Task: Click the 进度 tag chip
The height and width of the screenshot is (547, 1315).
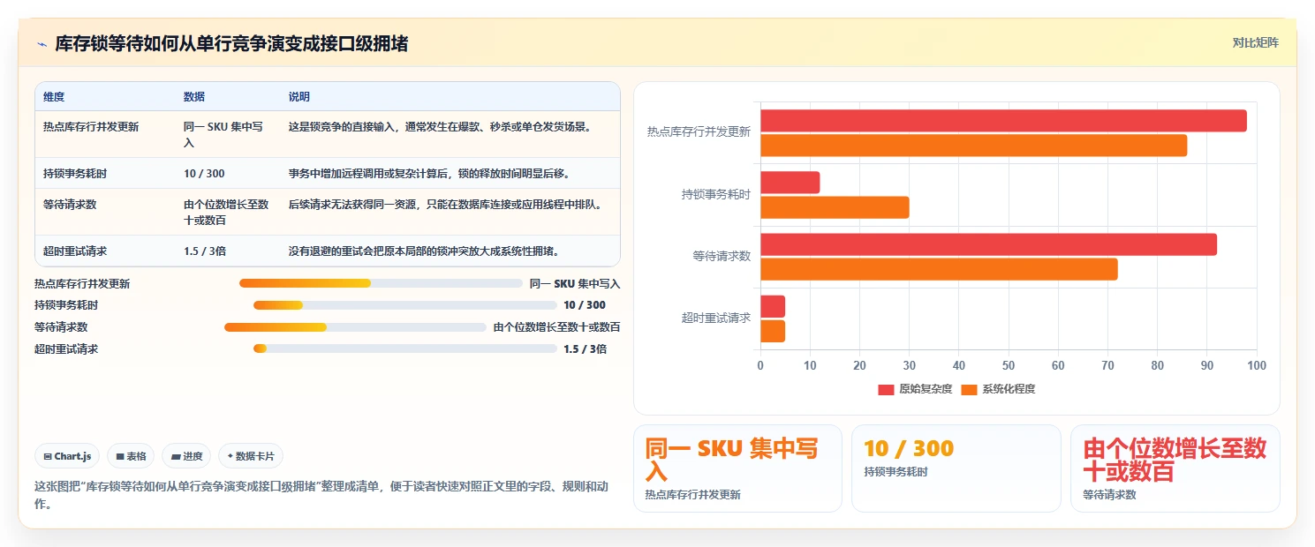Action: coord(186,456)
